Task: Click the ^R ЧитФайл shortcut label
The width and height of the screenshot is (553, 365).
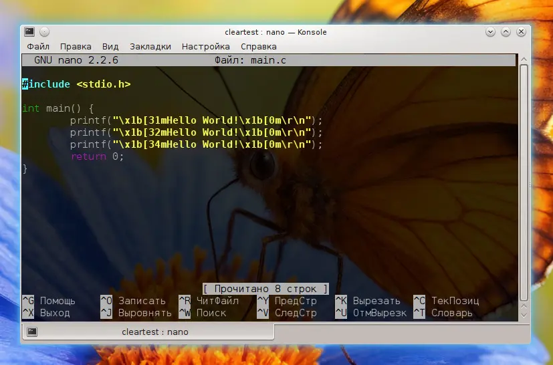Action: [209, 301]
